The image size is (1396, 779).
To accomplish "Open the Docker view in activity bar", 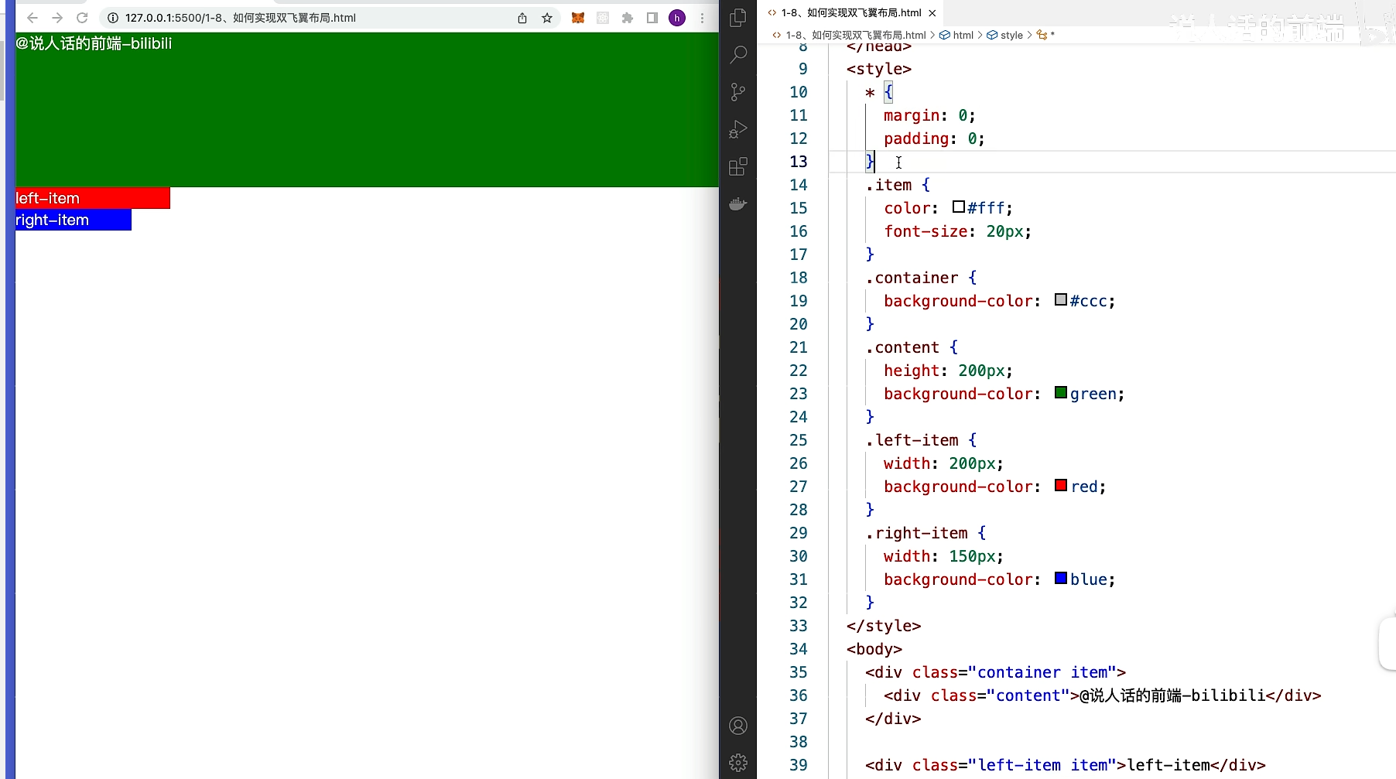I will (738, 204).
